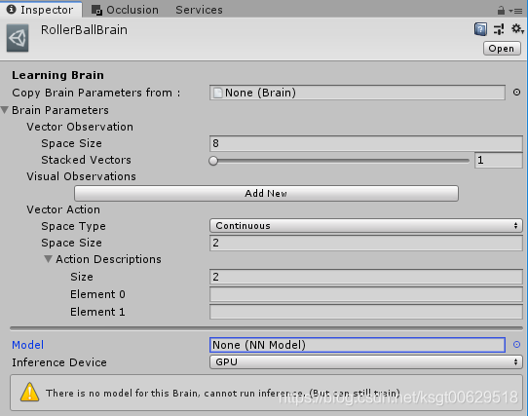The image size is (528, 416).
Task: Click the Learning Brain header text
Action: coord(57,75)
